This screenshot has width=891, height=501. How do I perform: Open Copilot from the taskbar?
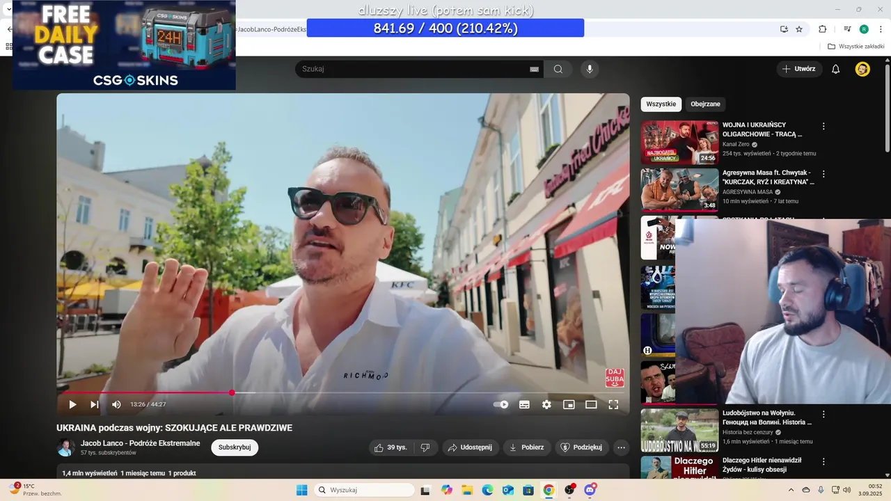tap(447, 490)
